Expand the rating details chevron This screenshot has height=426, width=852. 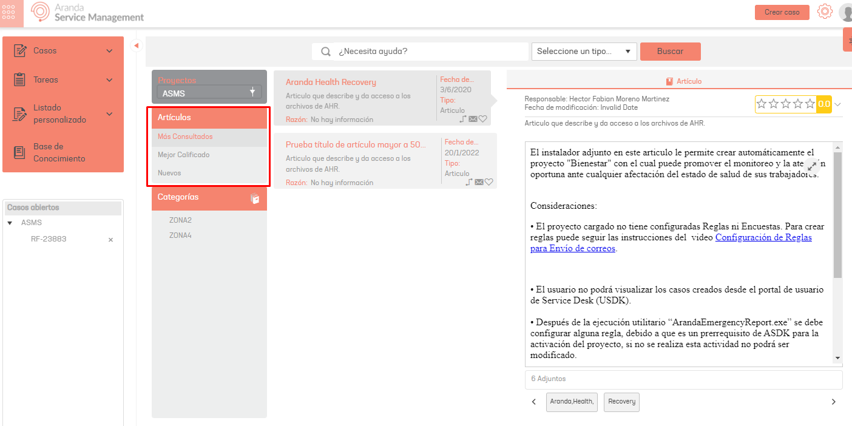point(837,104)
